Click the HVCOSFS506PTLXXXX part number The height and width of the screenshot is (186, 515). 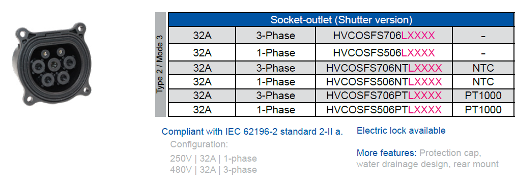point(384,109)
